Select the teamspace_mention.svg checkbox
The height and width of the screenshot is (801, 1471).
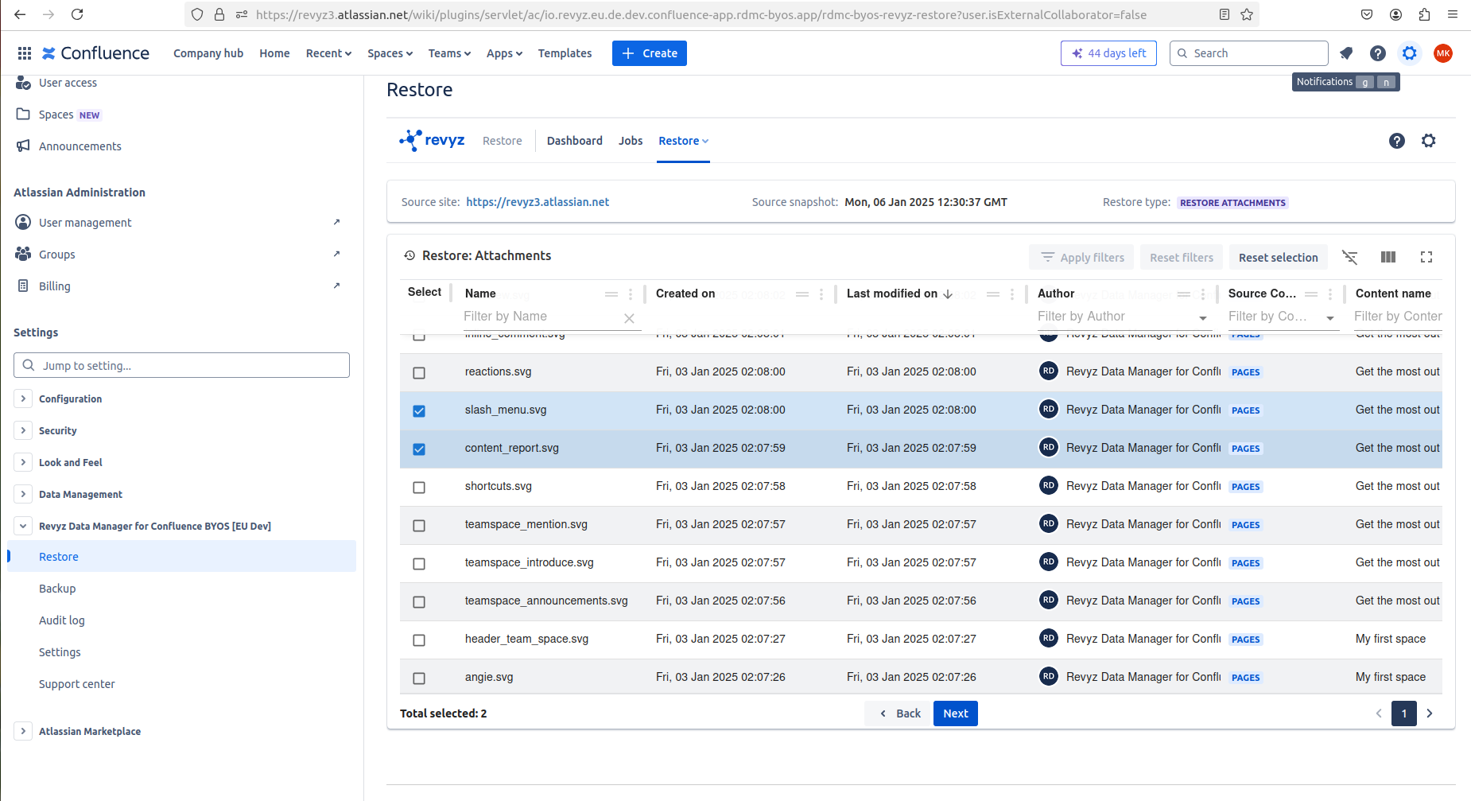pyautogui.click(x=419, y=525)
